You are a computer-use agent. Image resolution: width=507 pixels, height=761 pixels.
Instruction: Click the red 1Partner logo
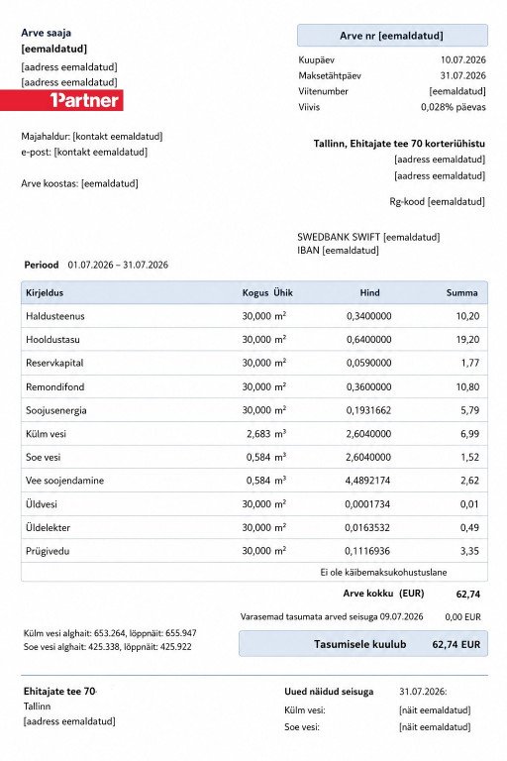click(61, 100)
